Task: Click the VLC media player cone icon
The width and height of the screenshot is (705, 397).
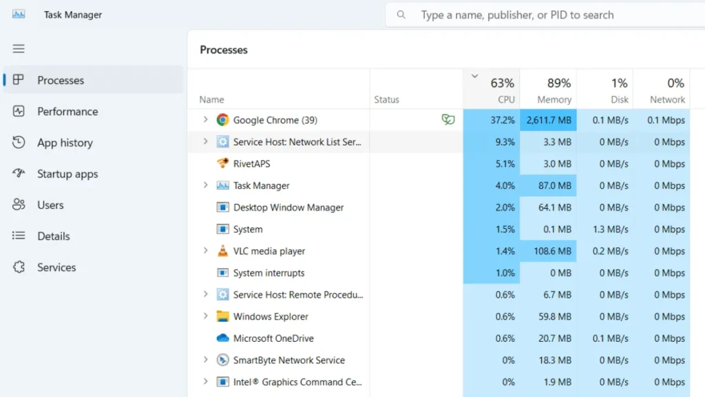Action: (222, 251)
